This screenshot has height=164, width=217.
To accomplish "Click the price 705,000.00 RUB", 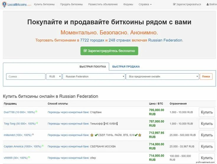I will coord(156,112).
